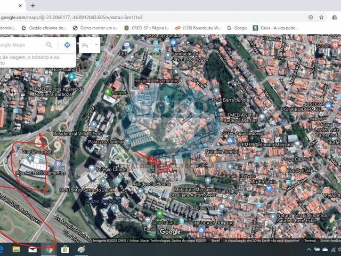Open File Explorer from the taskbar
Viewport: 341px width, 256px height.
[16, 250]
